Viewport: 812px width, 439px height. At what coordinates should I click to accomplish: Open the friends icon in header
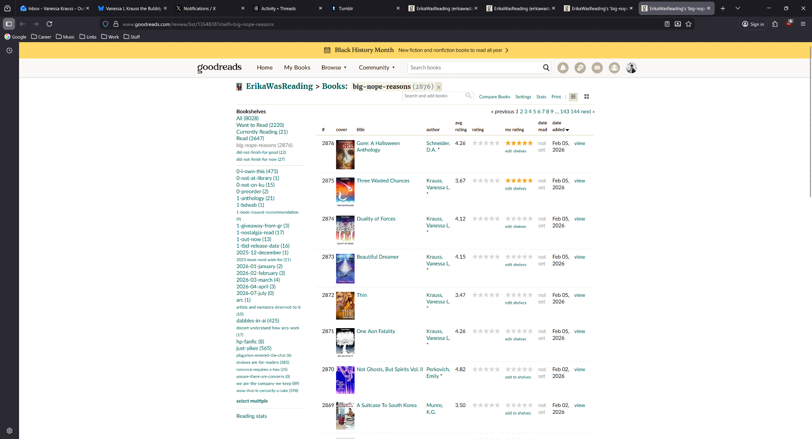pyautogui.click(x=614, y=68)
